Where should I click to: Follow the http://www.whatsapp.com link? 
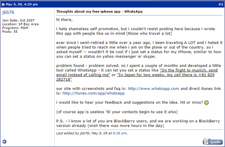click(x=153, y=89)
